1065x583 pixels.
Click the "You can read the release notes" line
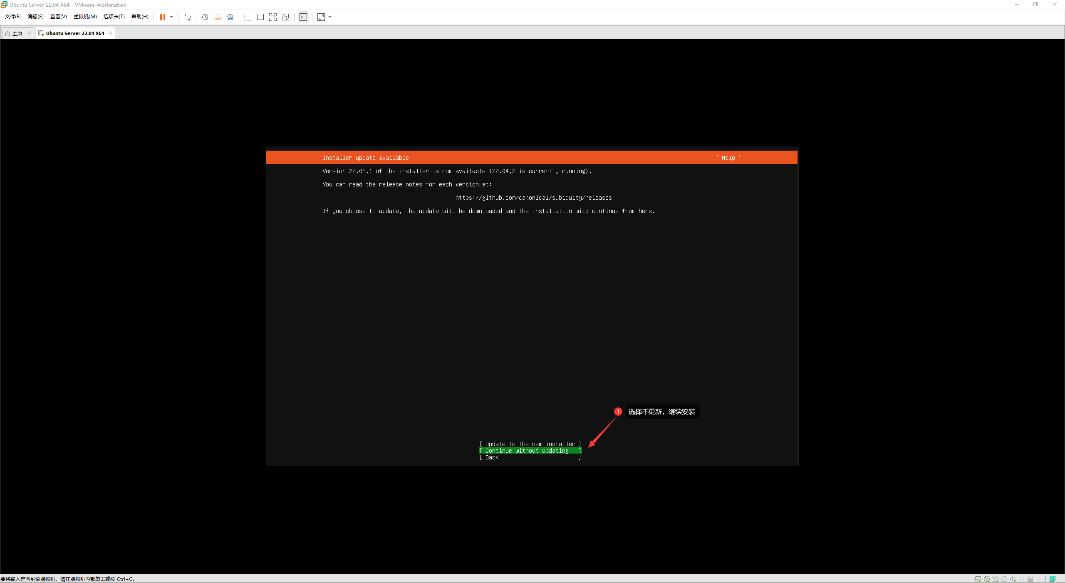[407, 184]
